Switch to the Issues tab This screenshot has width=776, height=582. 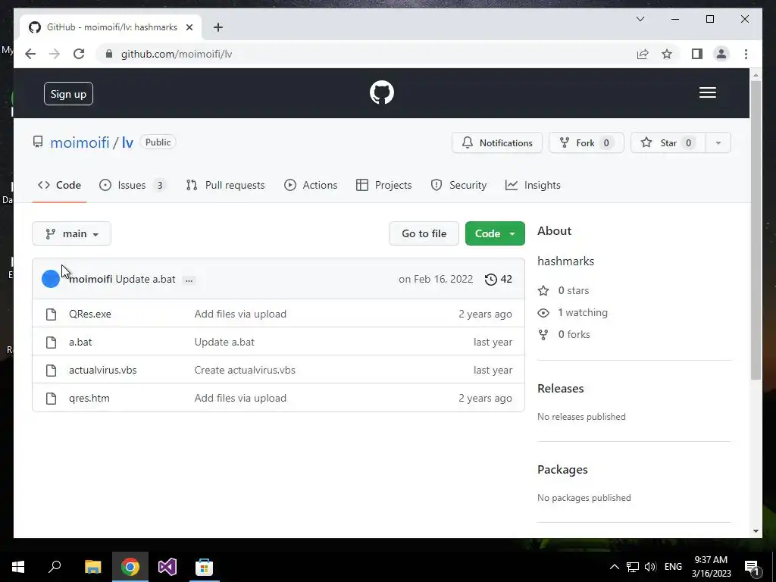(132, 185)
